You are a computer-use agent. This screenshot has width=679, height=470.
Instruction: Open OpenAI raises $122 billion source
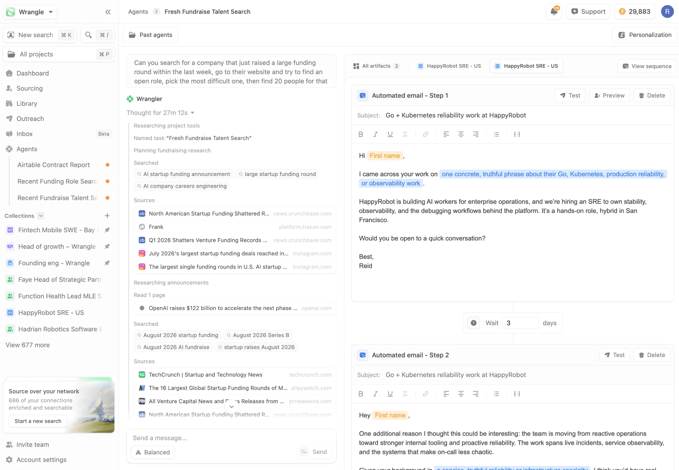pyautogui.click(x=235, y=308)
